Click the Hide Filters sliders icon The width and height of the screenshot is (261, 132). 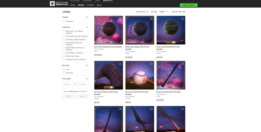tap(147, 12)
